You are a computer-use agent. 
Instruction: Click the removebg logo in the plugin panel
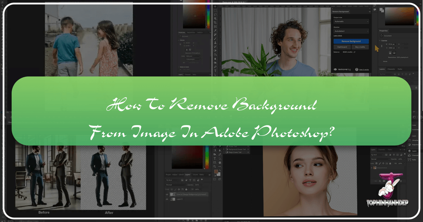[x=343, y=69]
